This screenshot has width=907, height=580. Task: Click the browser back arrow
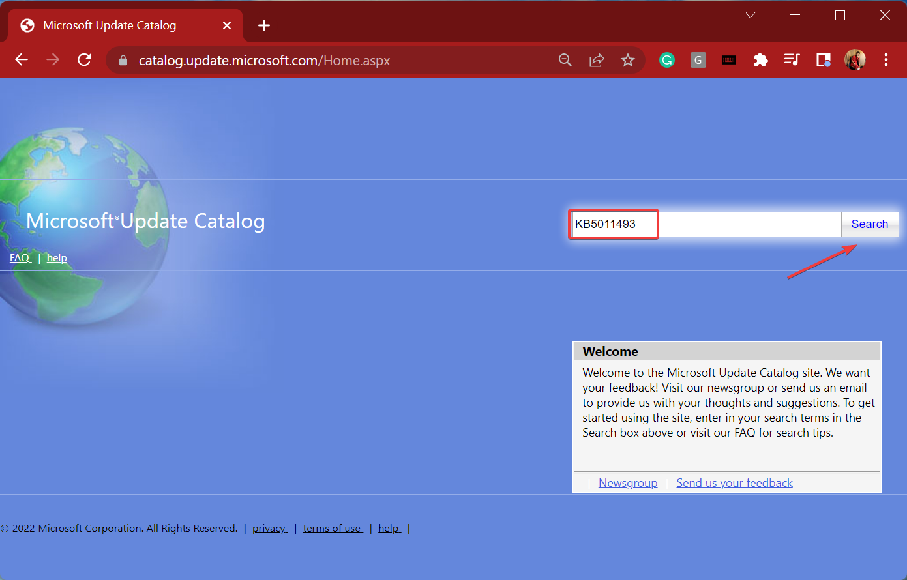click(x=22, y=60)
